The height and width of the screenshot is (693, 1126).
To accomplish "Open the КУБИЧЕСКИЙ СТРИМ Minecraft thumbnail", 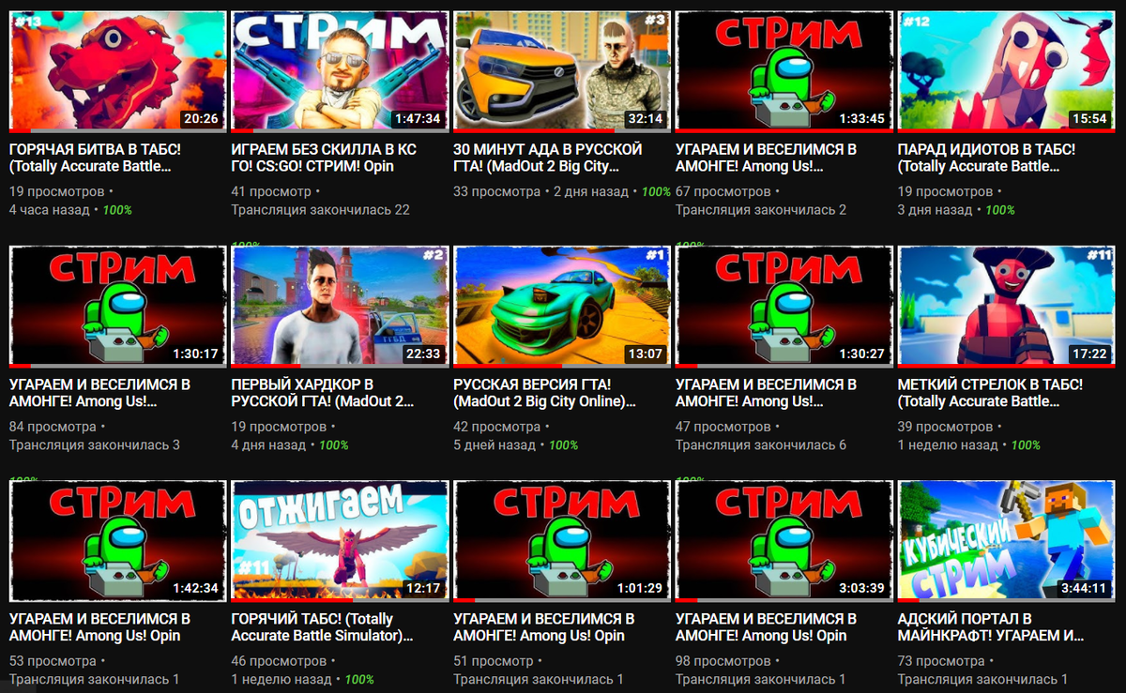I will pos(1007,540).
